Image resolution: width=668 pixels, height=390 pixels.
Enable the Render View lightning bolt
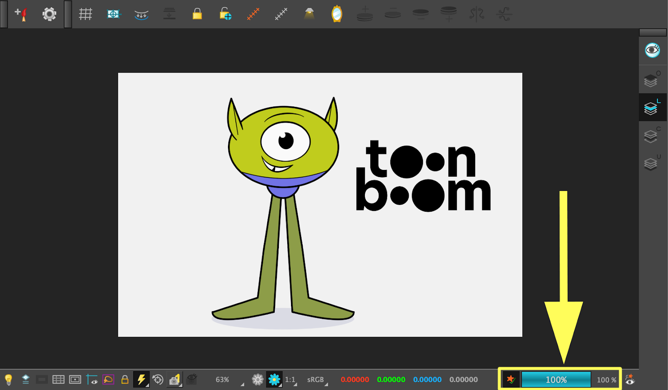click(x=141, y=380)
